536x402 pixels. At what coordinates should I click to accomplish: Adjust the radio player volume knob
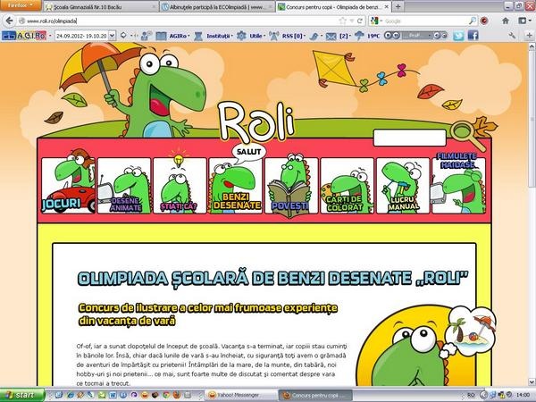(437, 35)
